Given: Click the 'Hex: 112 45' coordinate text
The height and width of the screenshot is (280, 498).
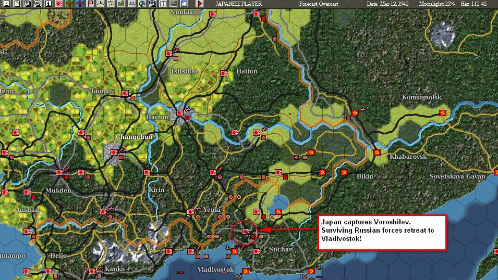Looking at the screenshot, I should (x=473, y=4).
